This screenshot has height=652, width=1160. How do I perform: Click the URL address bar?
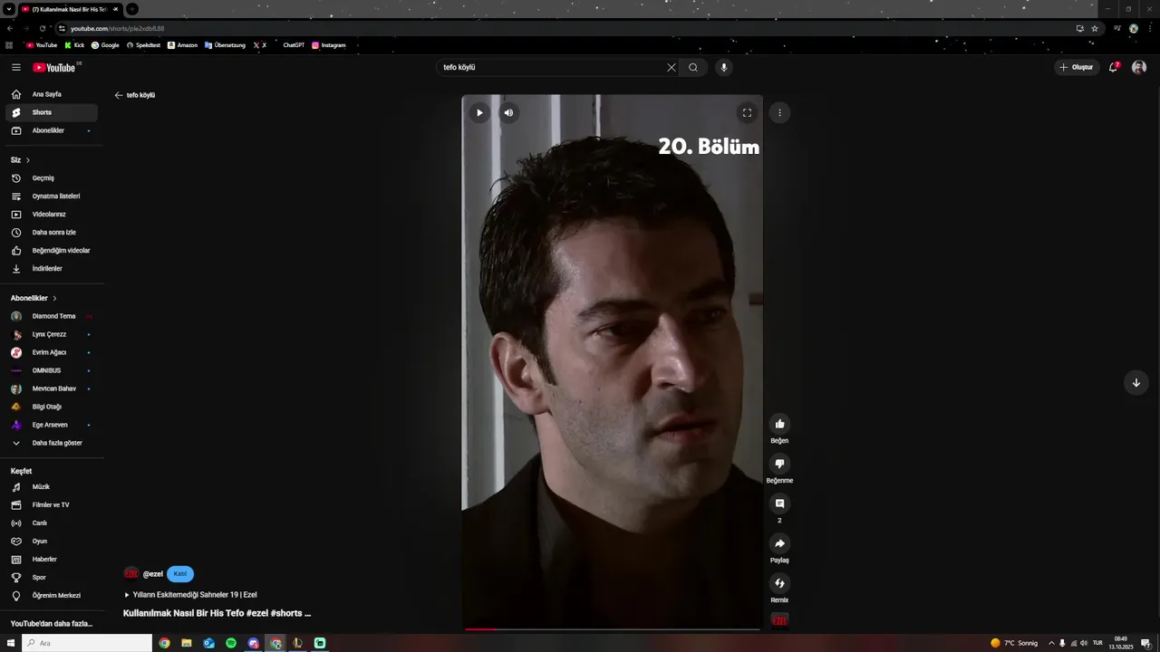click(x=562, y=28)
